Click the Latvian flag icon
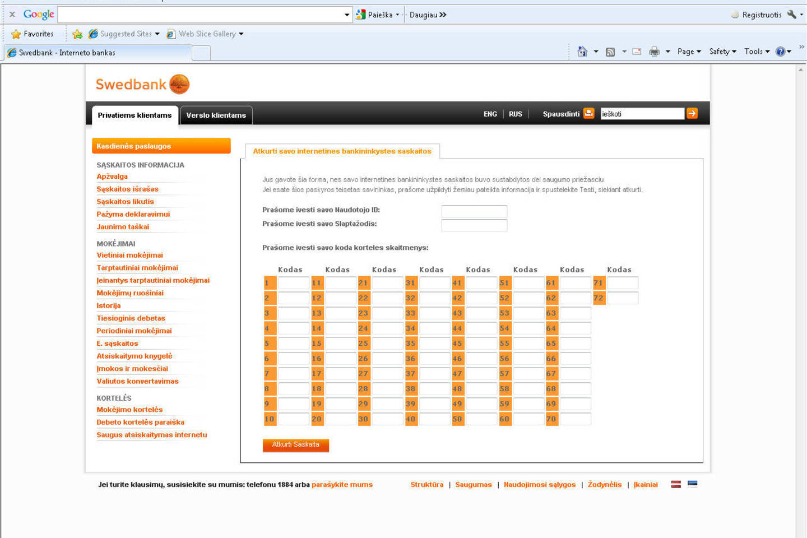The height and width of the screenshot is (538, 807). click(x=676, y=484)
